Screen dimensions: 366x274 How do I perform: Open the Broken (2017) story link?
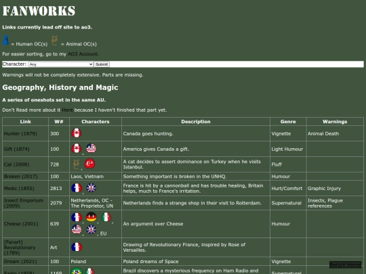[x=20, y=177]
